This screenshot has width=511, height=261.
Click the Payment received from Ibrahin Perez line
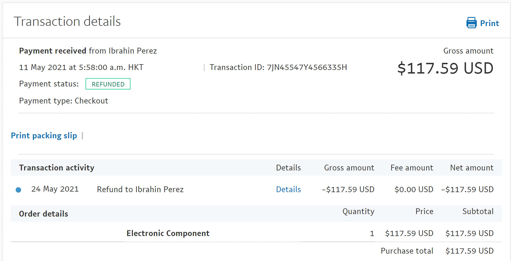point(88,51)
